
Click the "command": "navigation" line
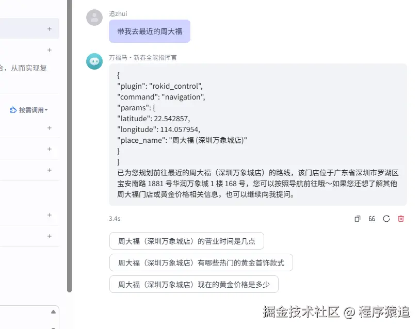[x=161, y=97]
